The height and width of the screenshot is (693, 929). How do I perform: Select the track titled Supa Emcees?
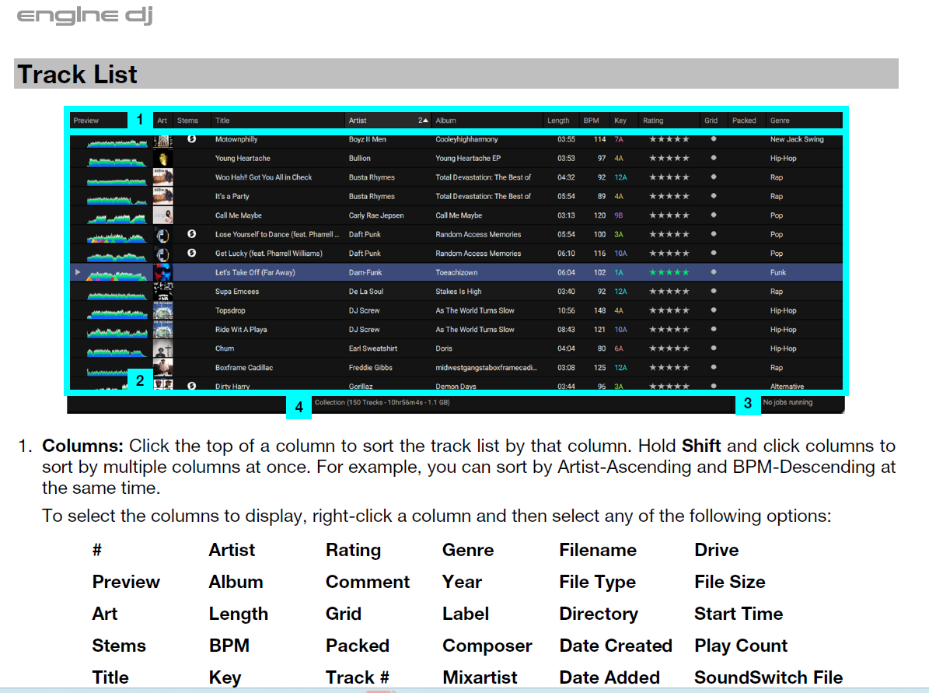(237, 292)
